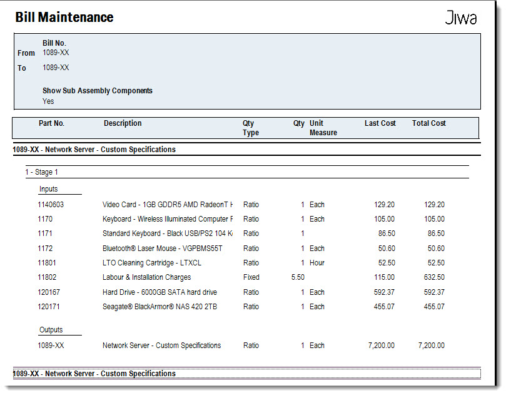Select the 1 - Stage 1 section row

(247, 172)
